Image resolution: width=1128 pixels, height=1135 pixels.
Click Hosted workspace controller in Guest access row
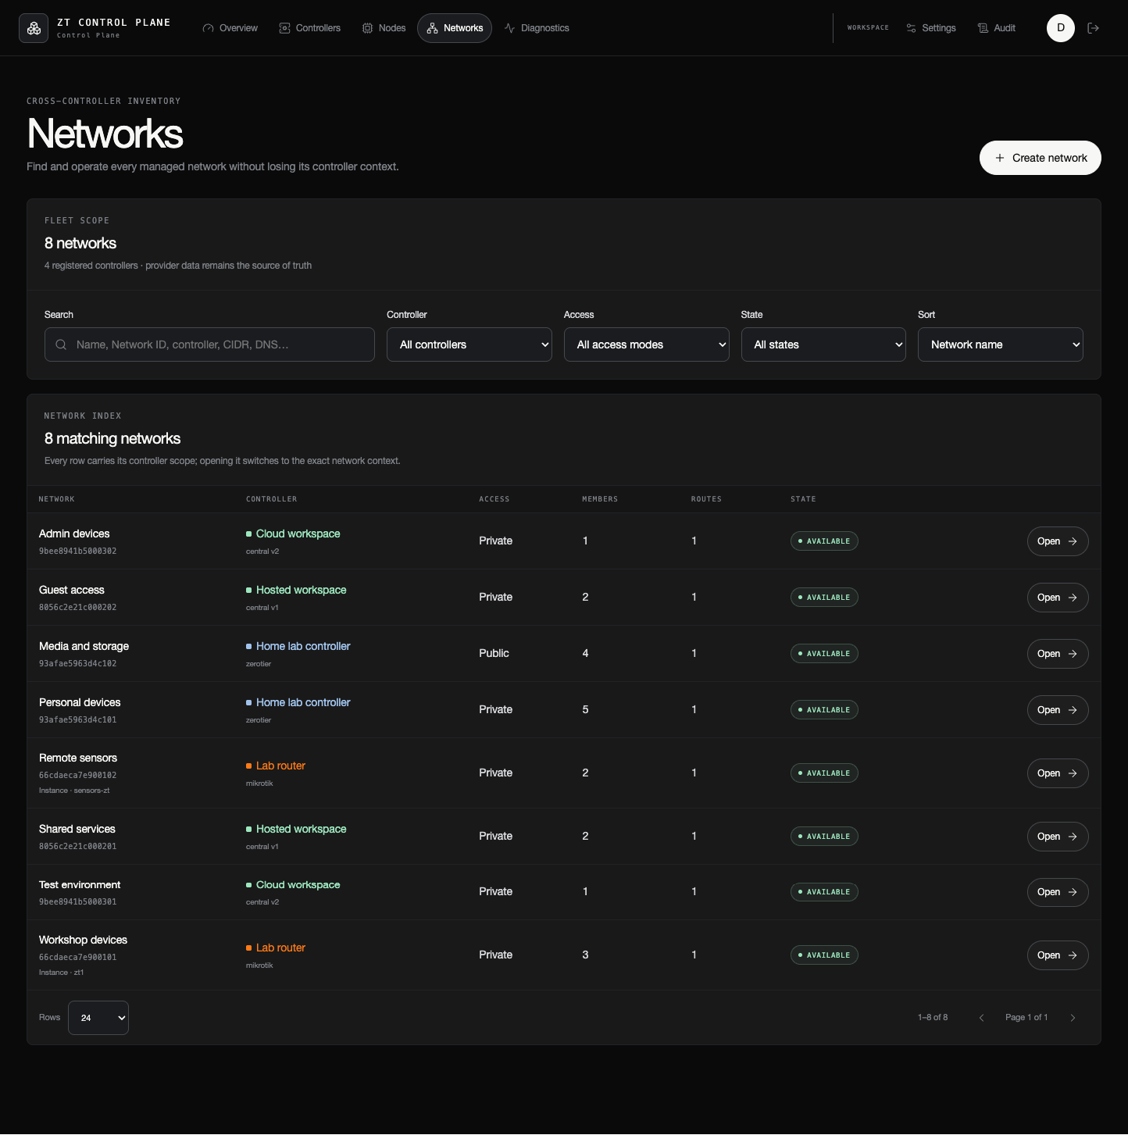coord(296,590)
